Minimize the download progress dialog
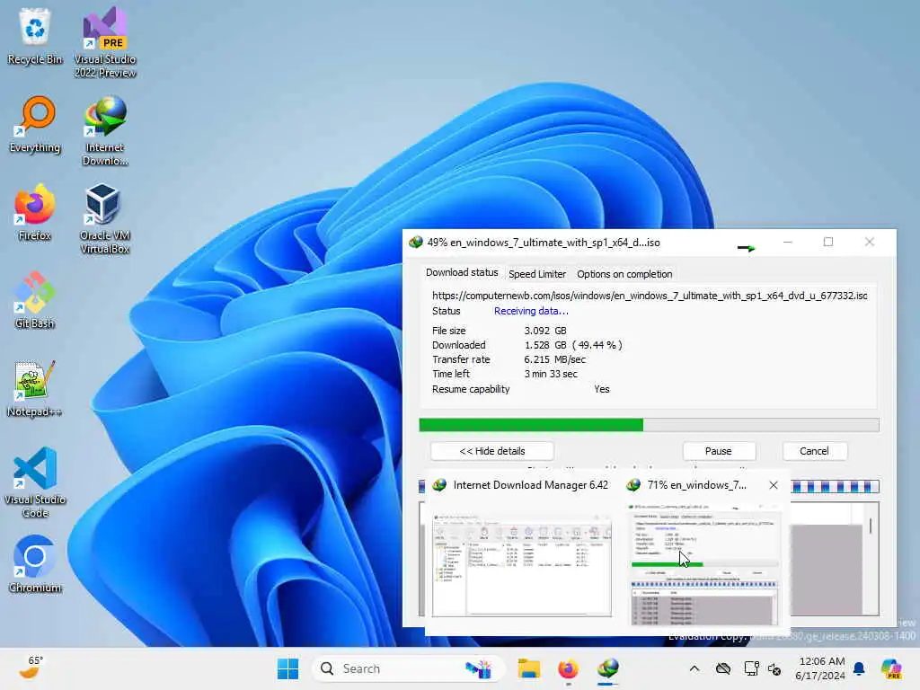The image size is (920, 690). tap(787, 242)
